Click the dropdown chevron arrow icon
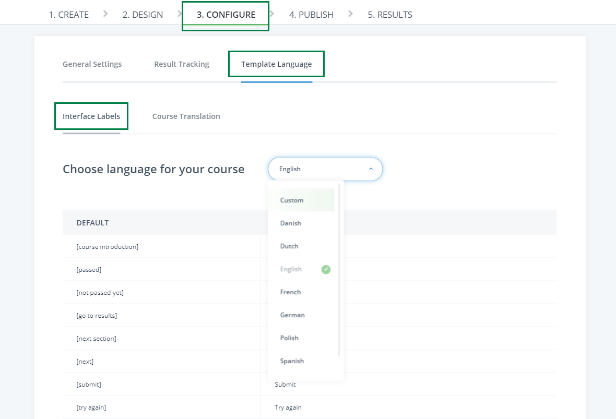 371,169
